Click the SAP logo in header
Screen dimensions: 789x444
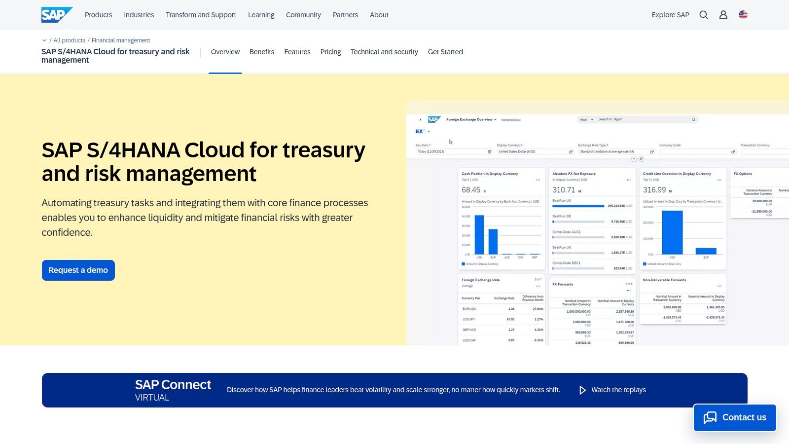[56, 15]
